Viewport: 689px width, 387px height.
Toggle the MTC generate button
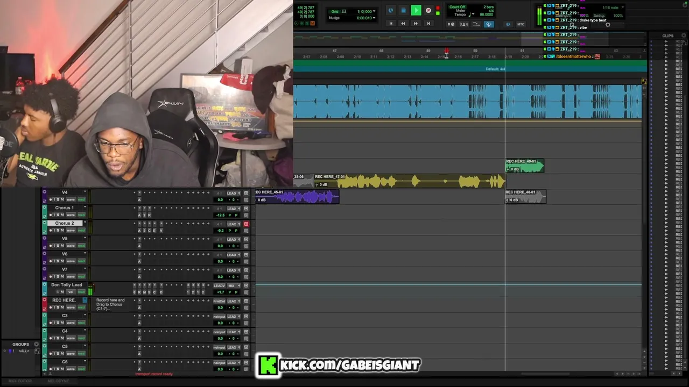tap(521, 24)
